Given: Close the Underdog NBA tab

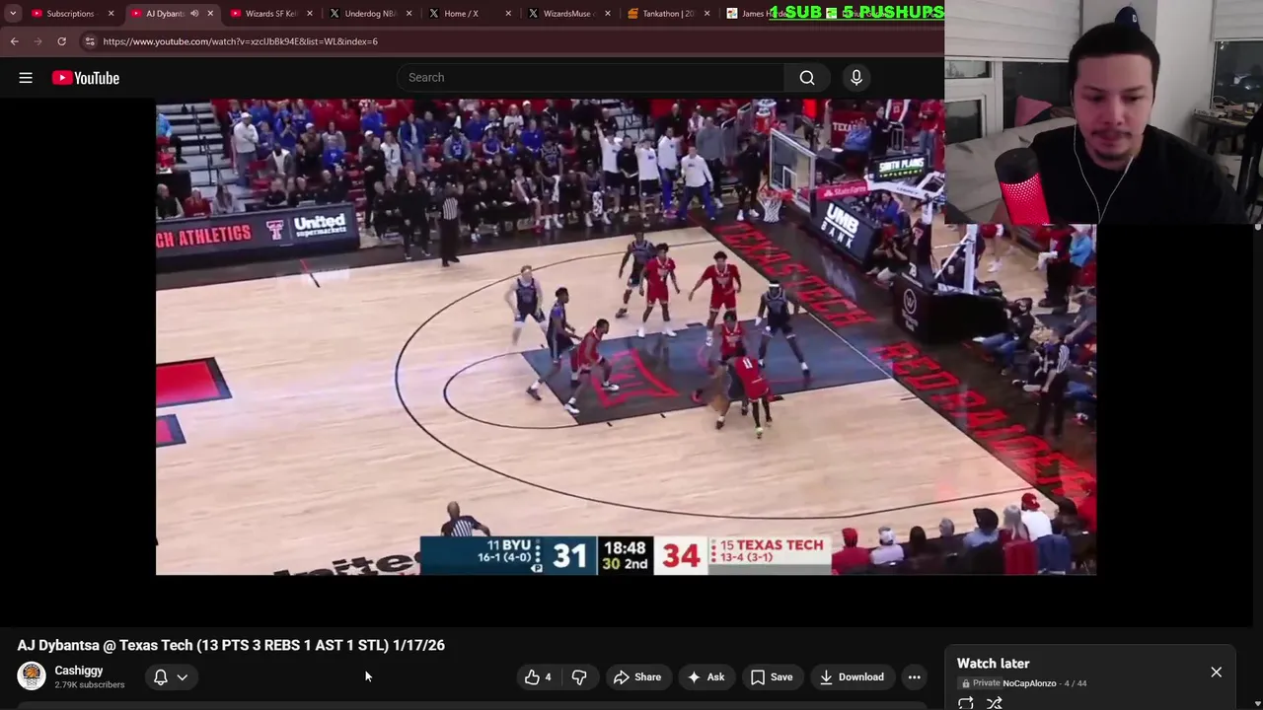Looking at the screenshot, I should pyautogui.click(x=409, y=14).
